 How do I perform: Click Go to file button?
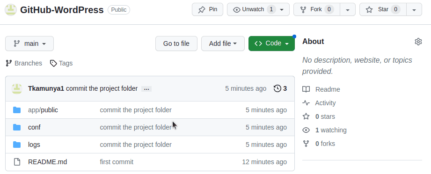pyautogui.click(x=176, y=43)
